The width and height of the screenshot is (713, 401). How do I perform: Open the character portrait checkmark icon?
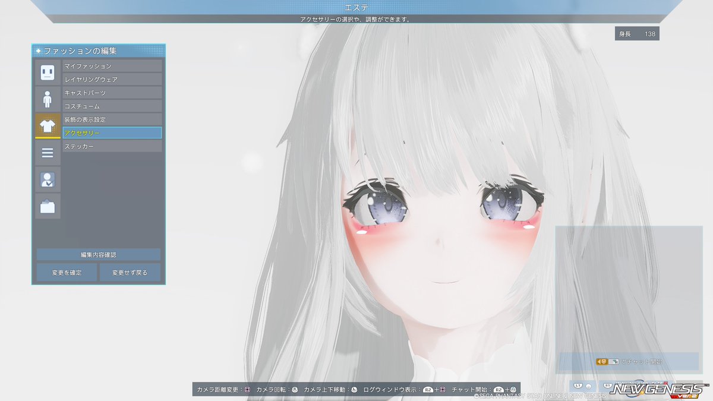point(48,179)
